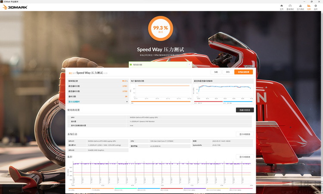Click the green valid-score checkmark icon

coord(131,65)
